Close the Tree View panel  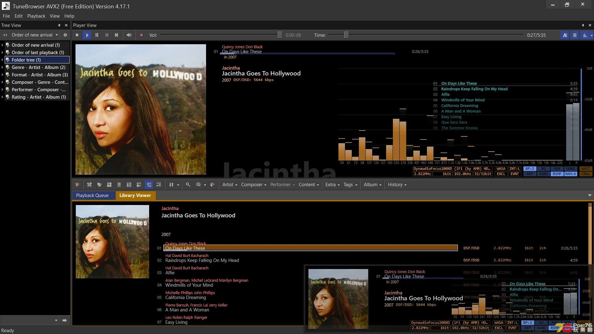click(66, 25)
